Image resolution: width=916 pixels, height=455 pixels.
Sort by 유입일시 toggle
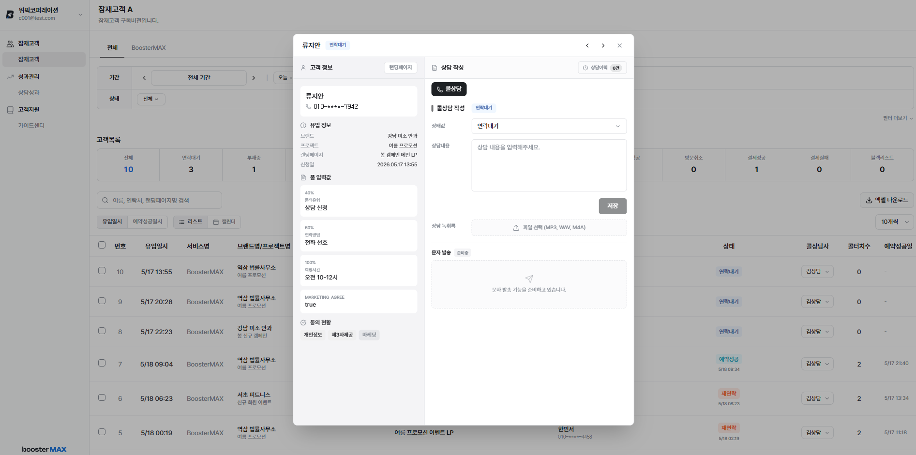click(112, 221)
